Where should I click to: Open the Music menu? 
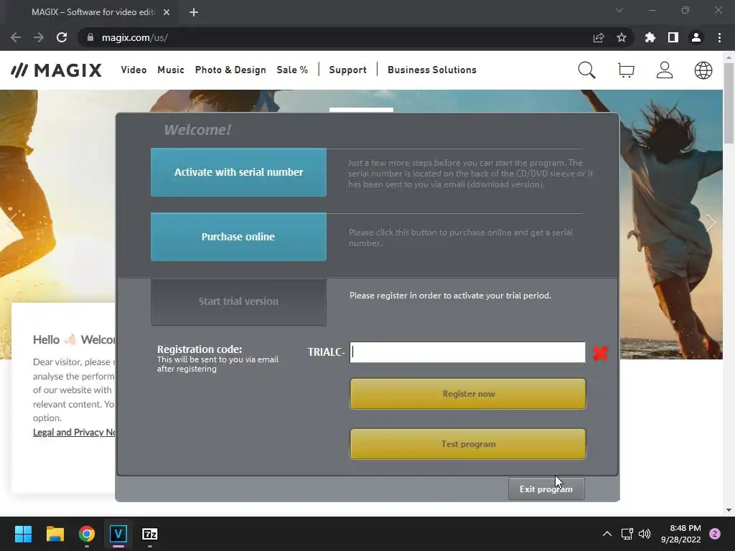(x=171, y=70)
